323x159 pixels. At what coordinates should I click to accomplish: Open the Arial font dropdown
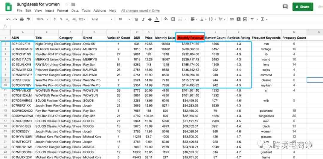pos(102,19)
